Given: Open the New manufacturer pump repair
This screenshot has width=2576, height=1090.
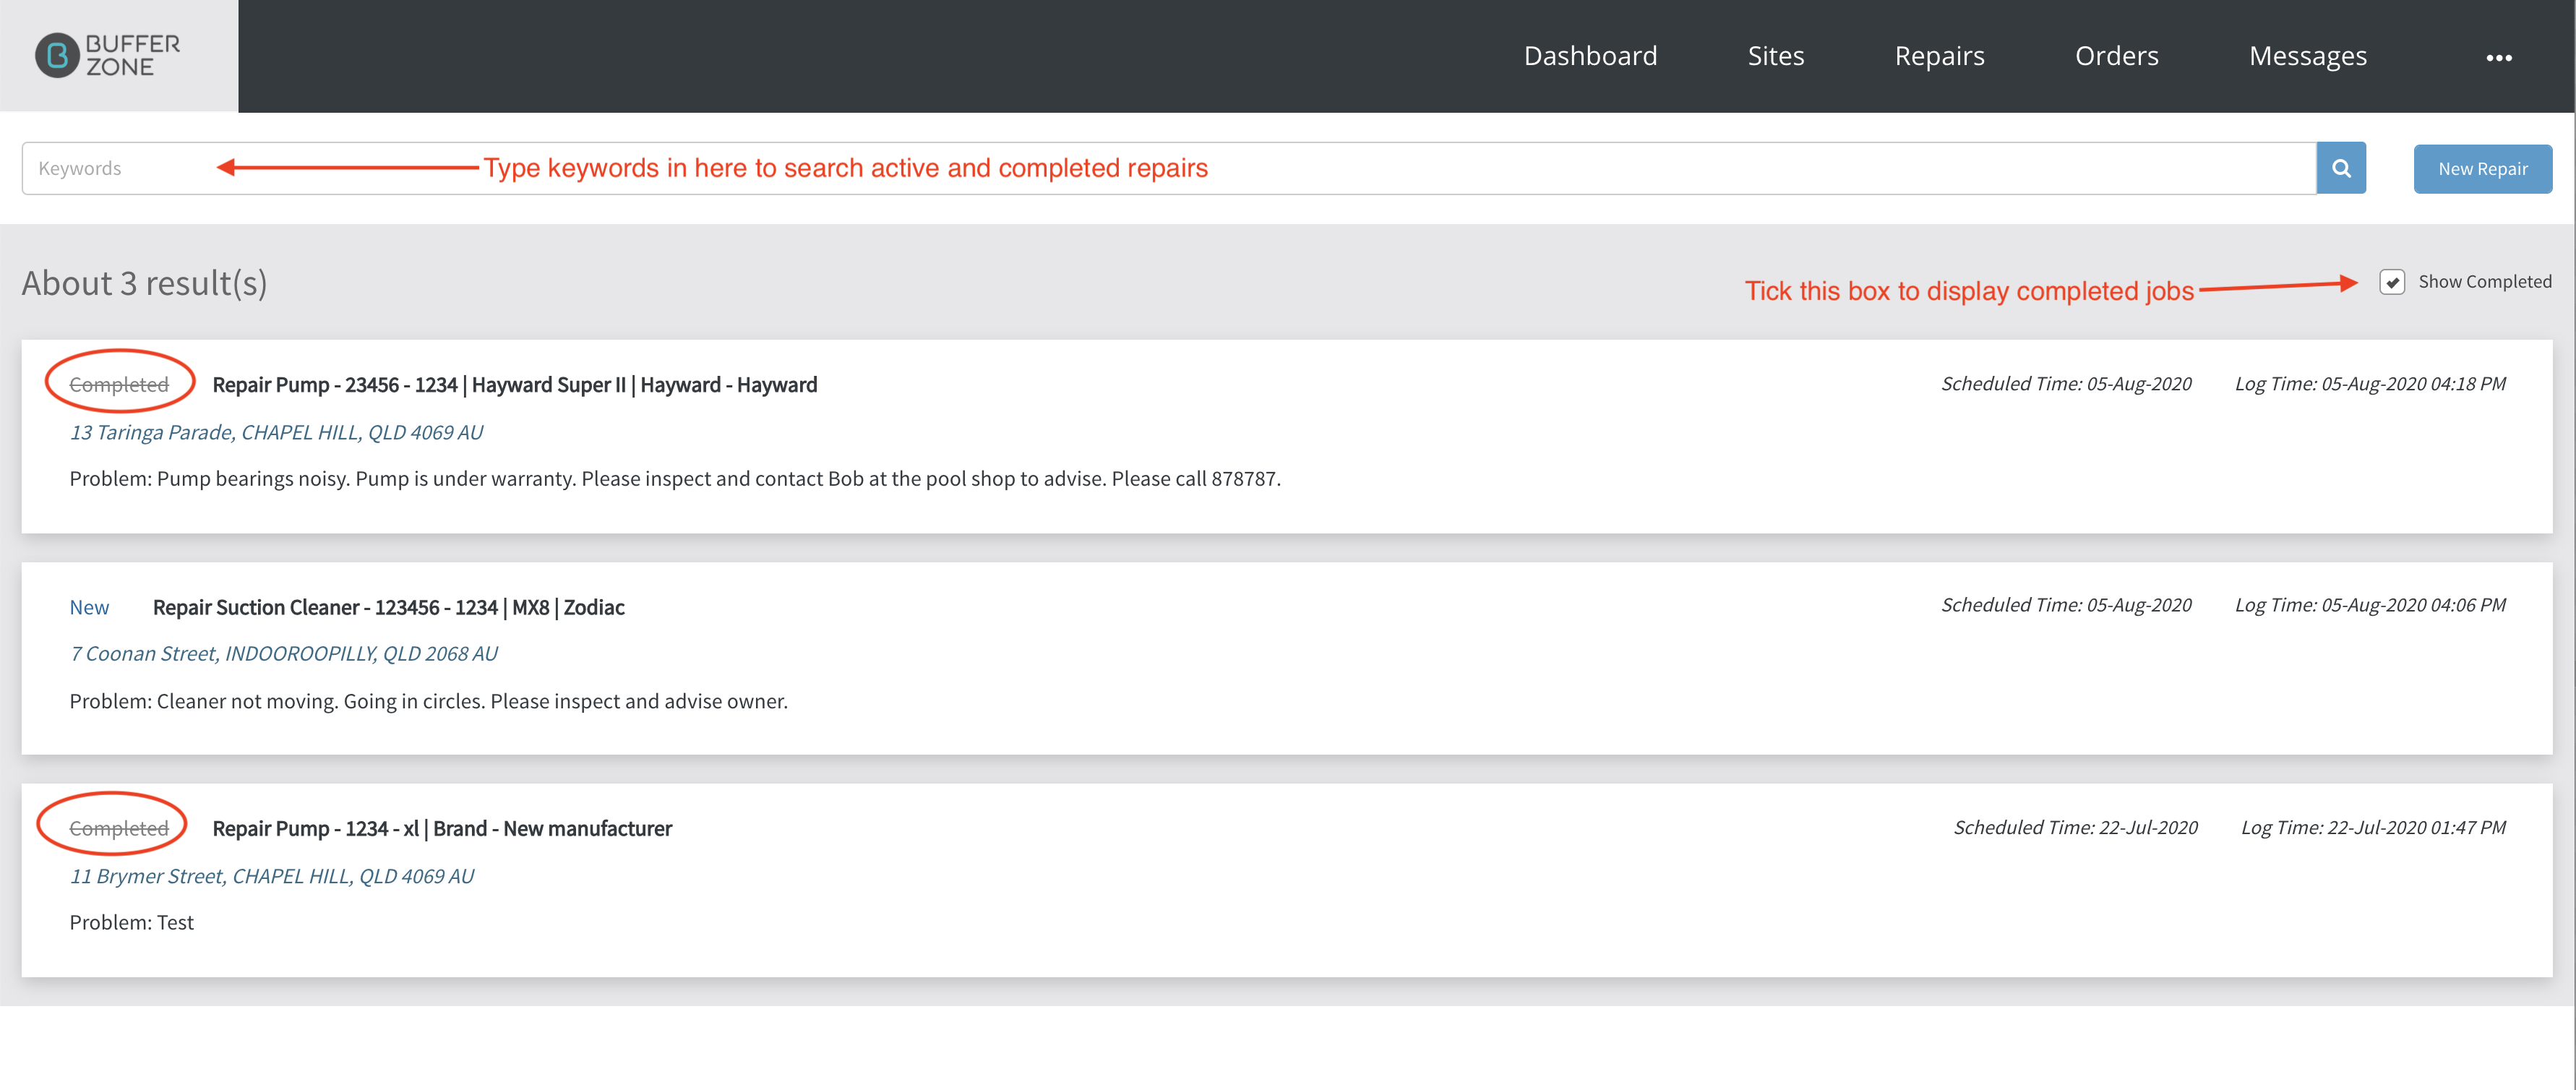Looking at the screenshot, I should click(442, 829).
